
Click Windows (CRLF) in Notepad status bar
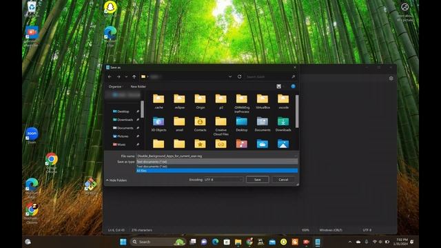pos(331,230)
